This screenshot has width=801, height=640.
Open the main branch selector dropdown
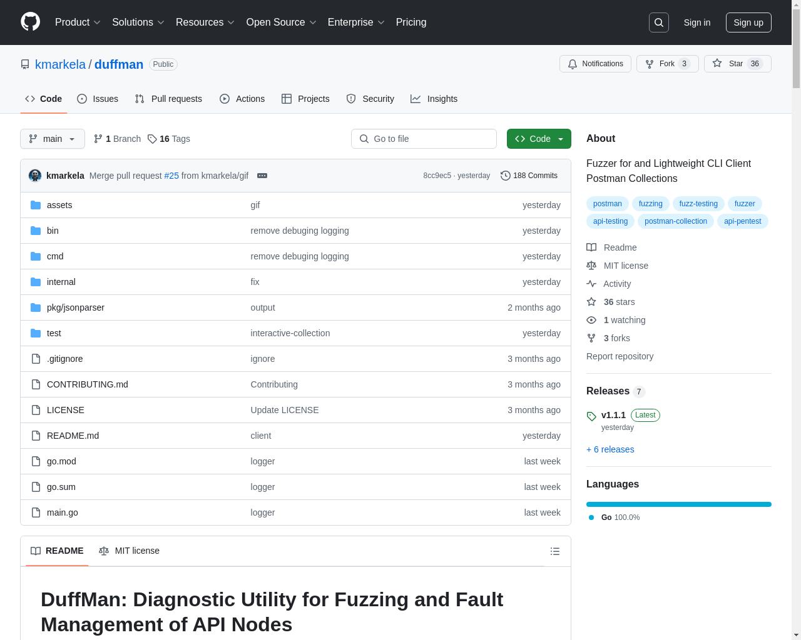pos(53,139)
